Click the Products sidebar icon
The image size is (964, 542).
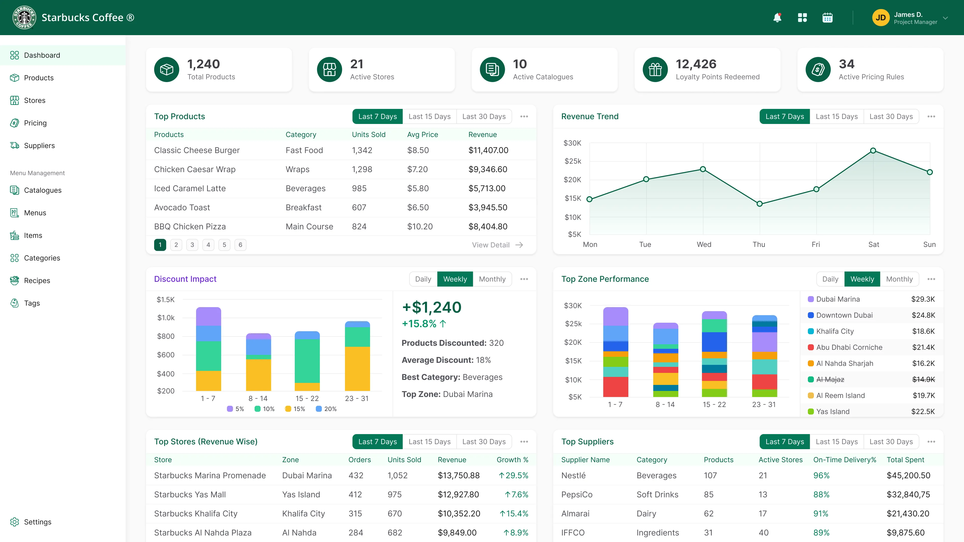(15, 78)
